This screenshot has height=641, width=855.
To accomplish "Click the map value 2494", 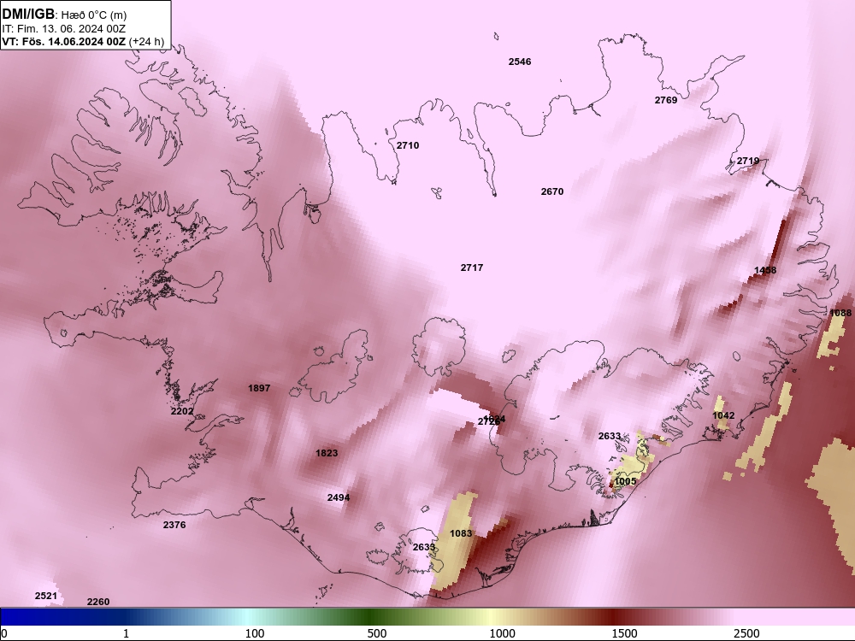I will (339, 497).
